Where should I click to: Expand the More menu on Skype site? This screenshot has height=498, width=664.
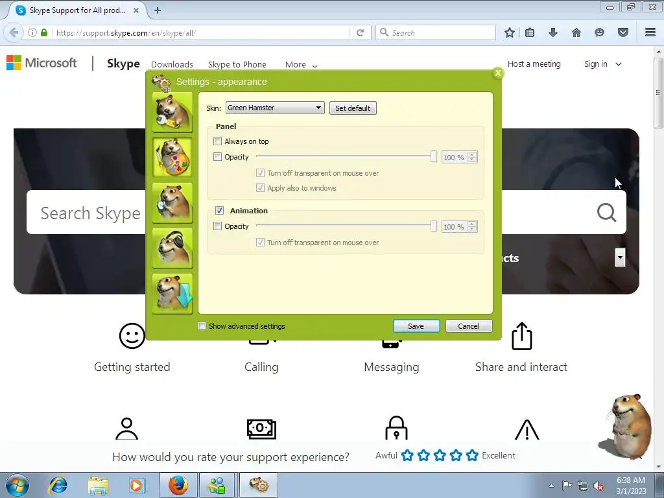301,65
